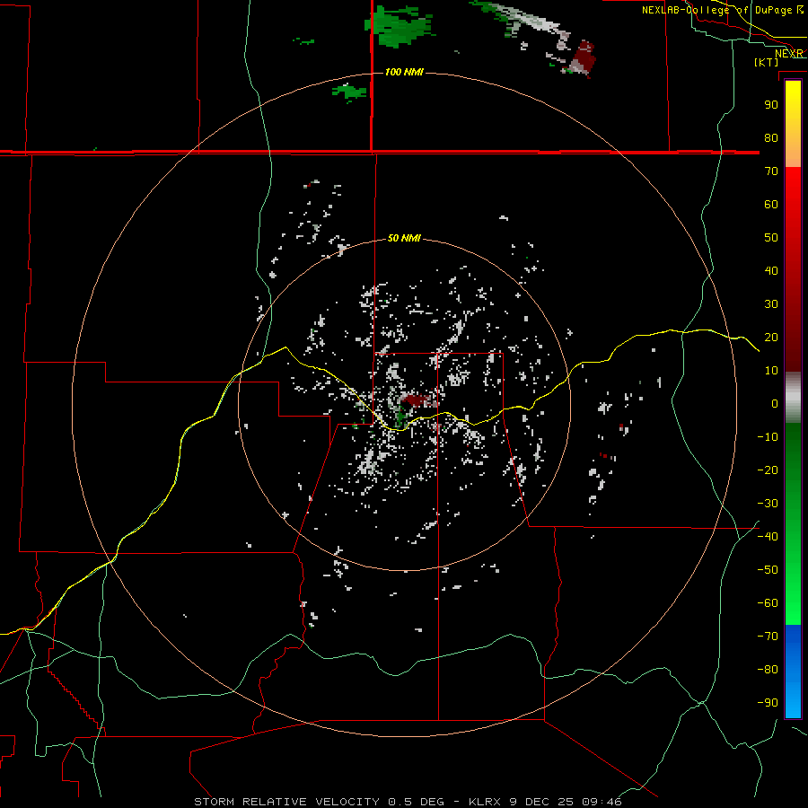Pick the gray zero-velocity segment of colorbar
The image size is (808, 808).
(793, 398)
